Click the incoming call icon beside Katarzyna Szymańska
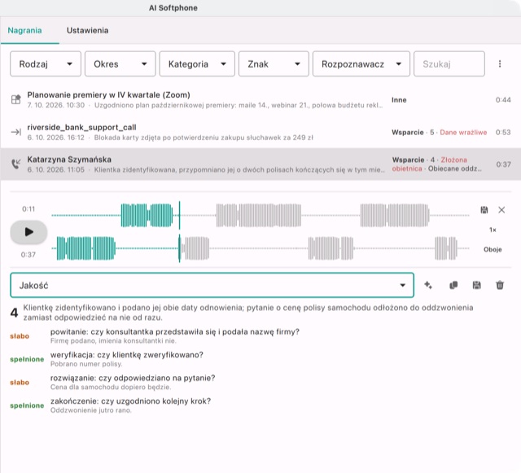The width and height of the screenshot is (521, 473). [16, 164]
